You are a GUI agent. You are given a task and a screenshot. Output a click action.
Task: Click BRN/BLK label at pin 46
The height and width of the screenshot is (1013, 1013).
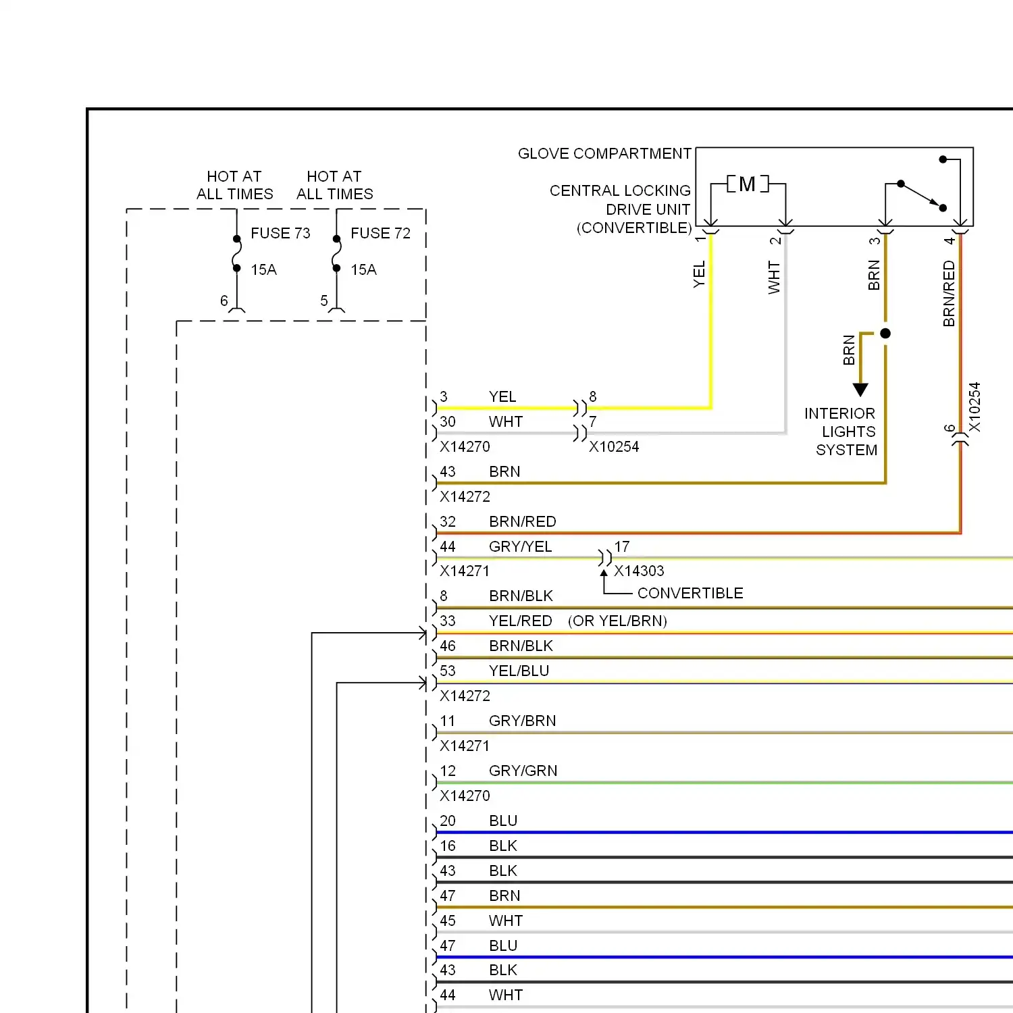click(x=521, y=646)
